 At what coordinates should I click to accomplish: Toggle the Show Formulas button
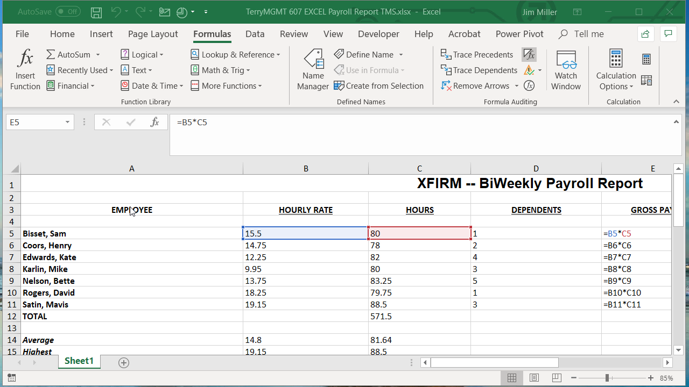click(x=529, y=54)
